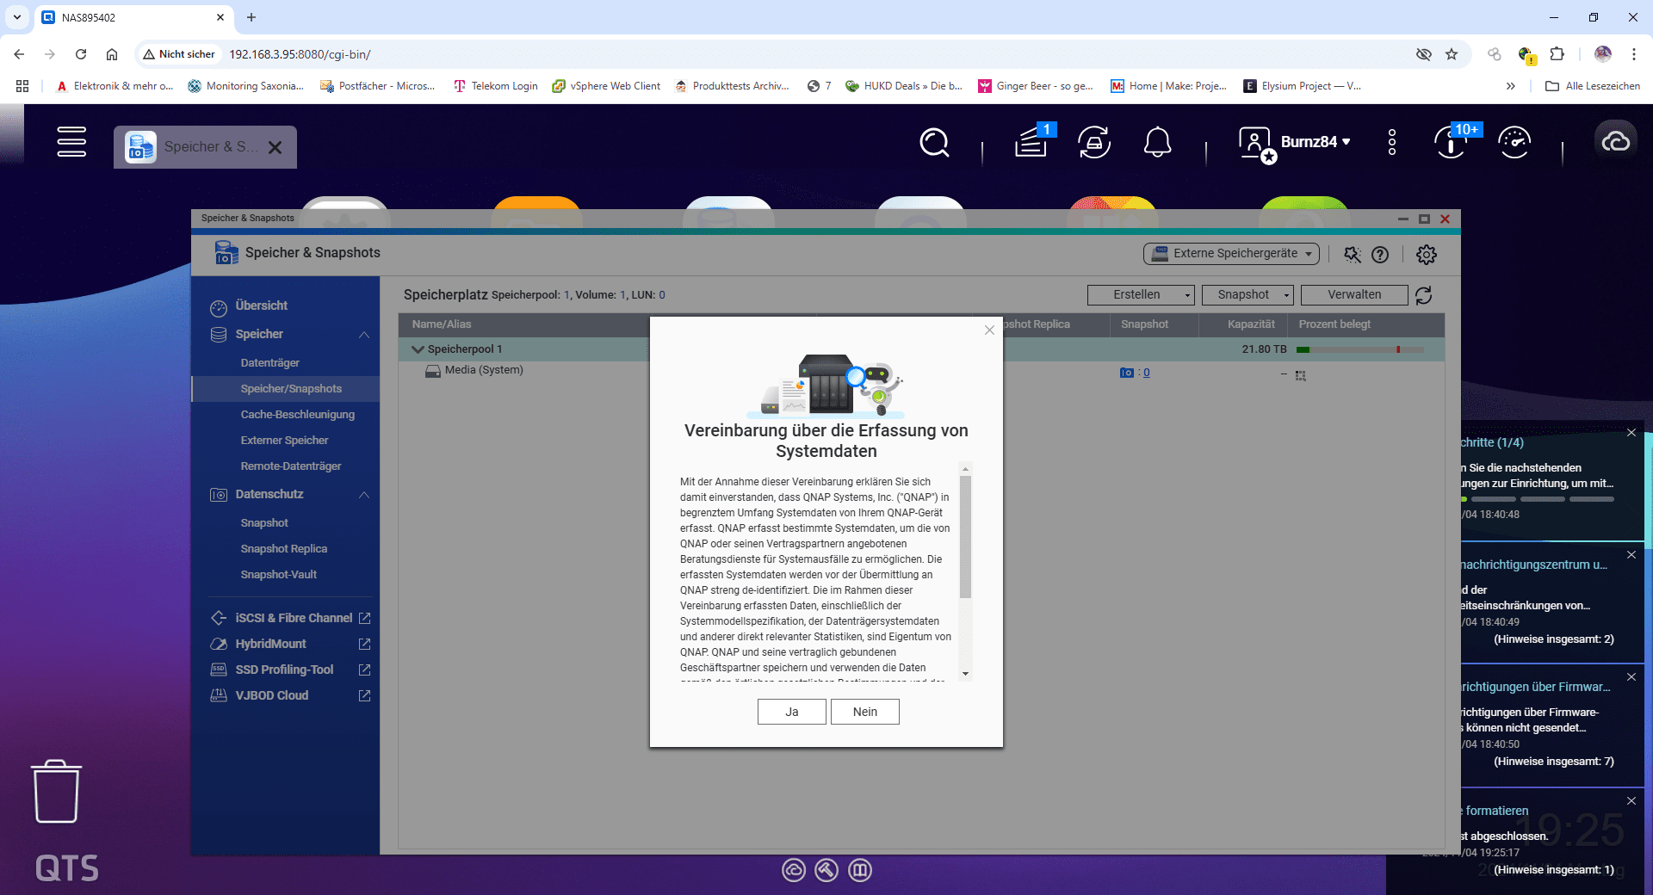The height and width of the screenshot is (895, 1653).
Task: Open the browser tab search dropdown
Action: pyautogui.click(x=17, y=17)
